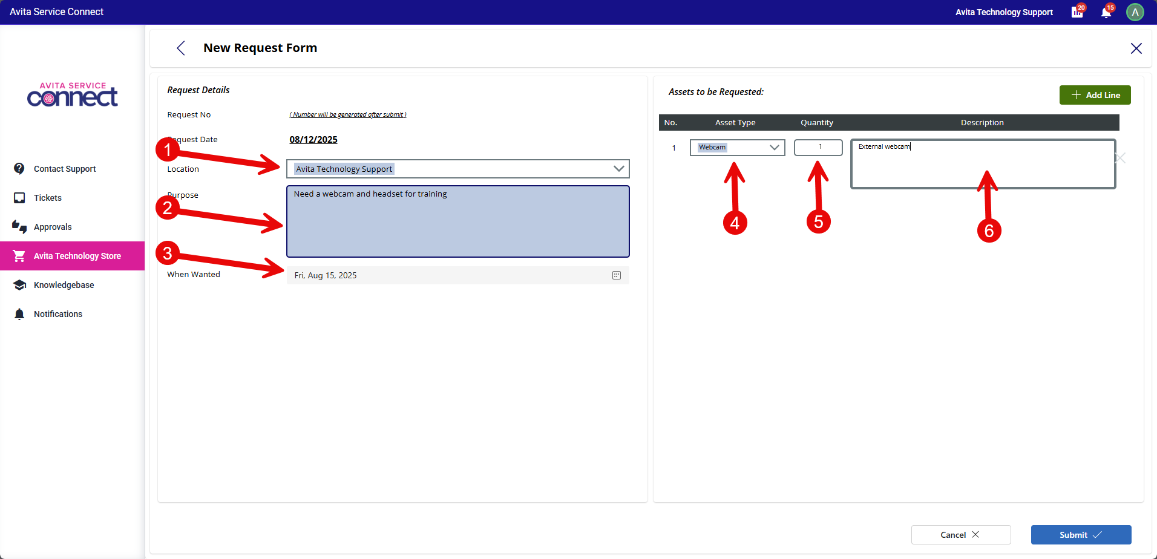The width and height of the screenshot is (1157, 559).
Task: Click the Cancel button
Action: click(x=961, y=535)
